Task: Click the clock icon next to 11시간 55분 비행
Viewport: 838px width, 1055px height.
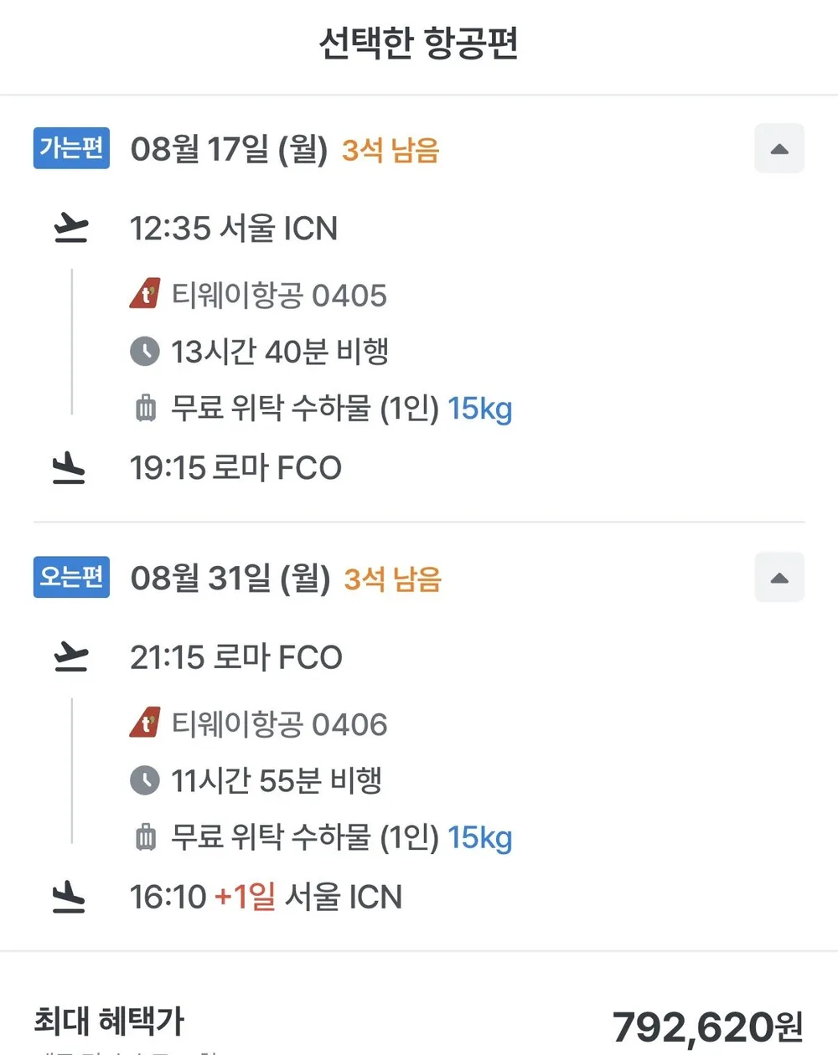Action: pyautogui.click(x=145, y=780)
